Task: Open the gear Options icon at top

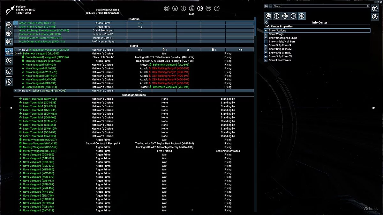Action: coord(167,8)
